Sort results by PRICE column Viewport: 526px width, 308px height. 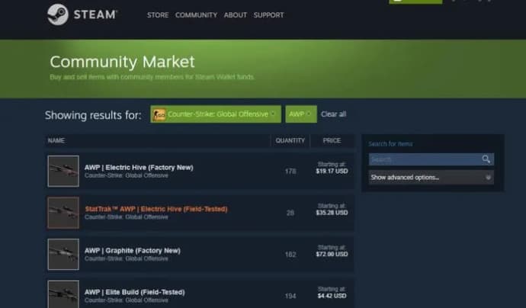[332, 140]
